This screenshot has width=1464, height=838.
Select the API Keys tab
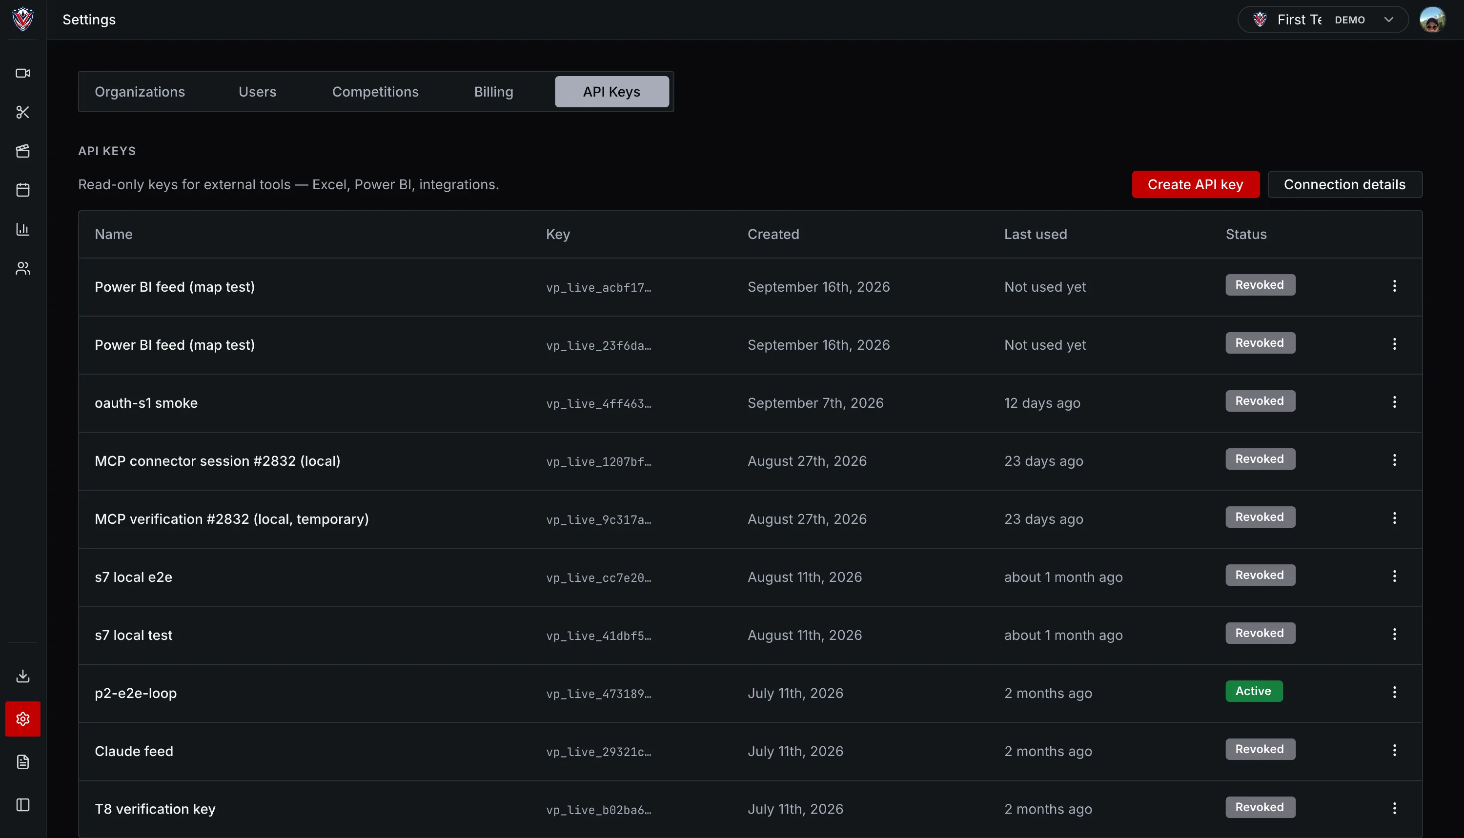tap(611, 92)
